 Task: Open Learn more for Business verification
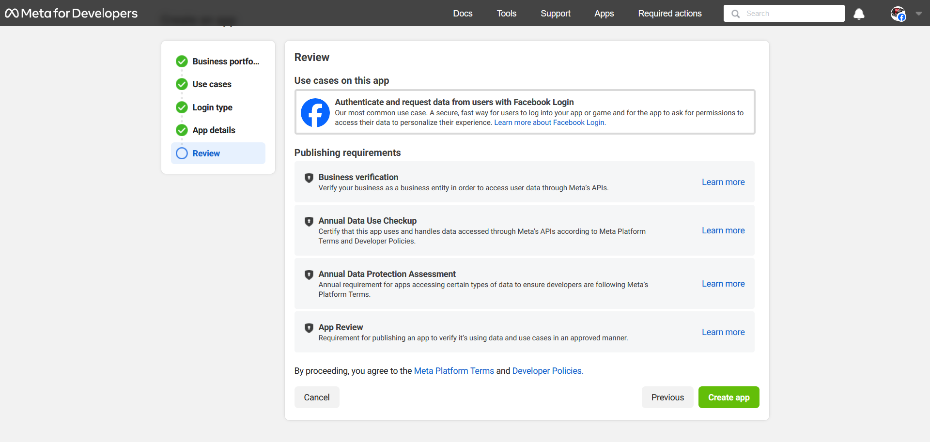(723, 182)
